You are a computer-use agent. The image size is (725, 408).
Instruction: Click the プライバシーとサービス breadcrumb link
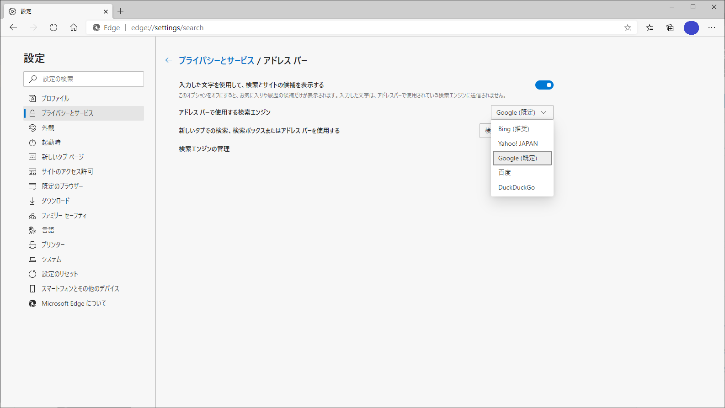click(x=216, y=60)
